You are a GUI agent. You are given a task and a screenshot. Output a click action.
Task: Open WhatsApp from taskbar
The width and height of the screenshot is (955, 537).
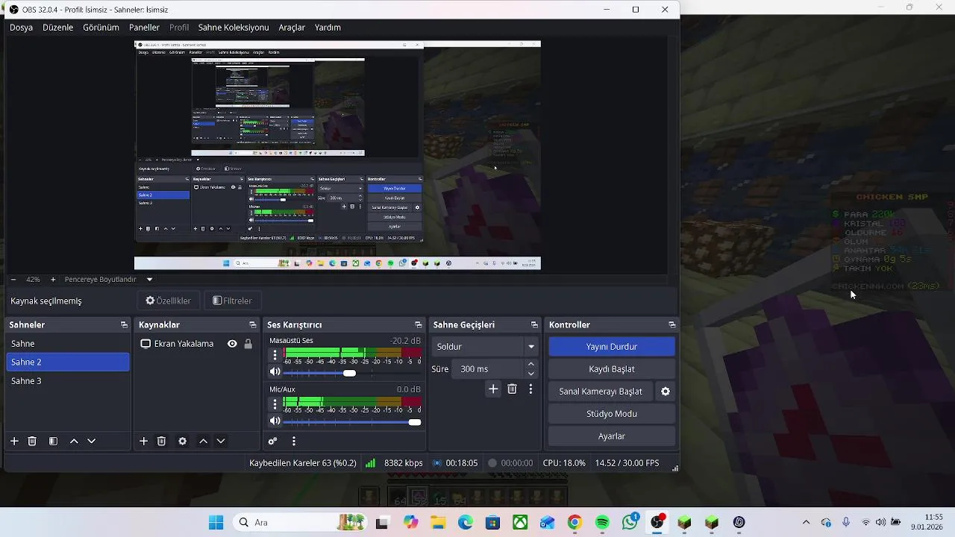coord(630,522)
